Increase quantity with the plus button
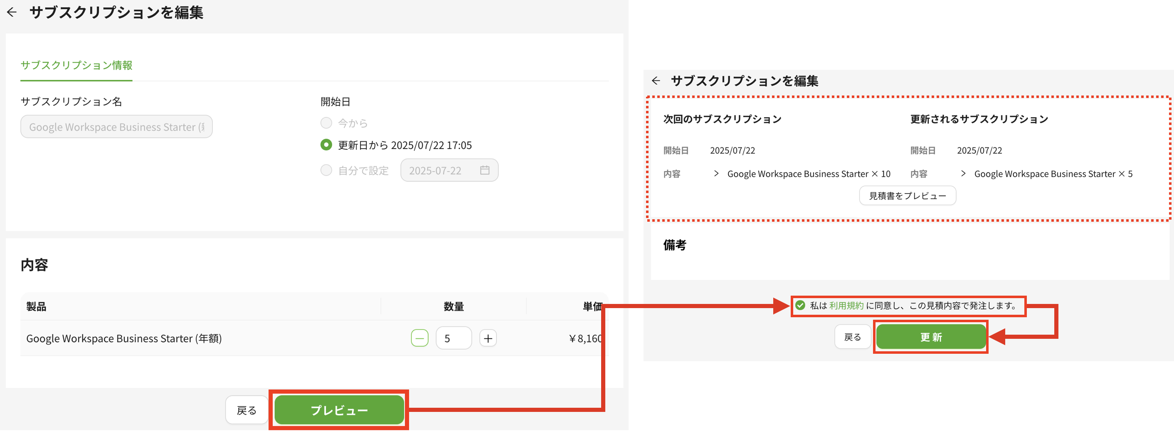Image resolution: width=1174 pixels, height=431 pixels. pyautogui.click(x=488, y=338)
